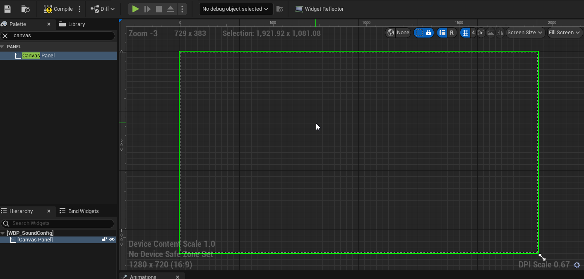The image size is (584, 279).
Task: Click the Selection size readout text
Action: [x=272, y=33]
